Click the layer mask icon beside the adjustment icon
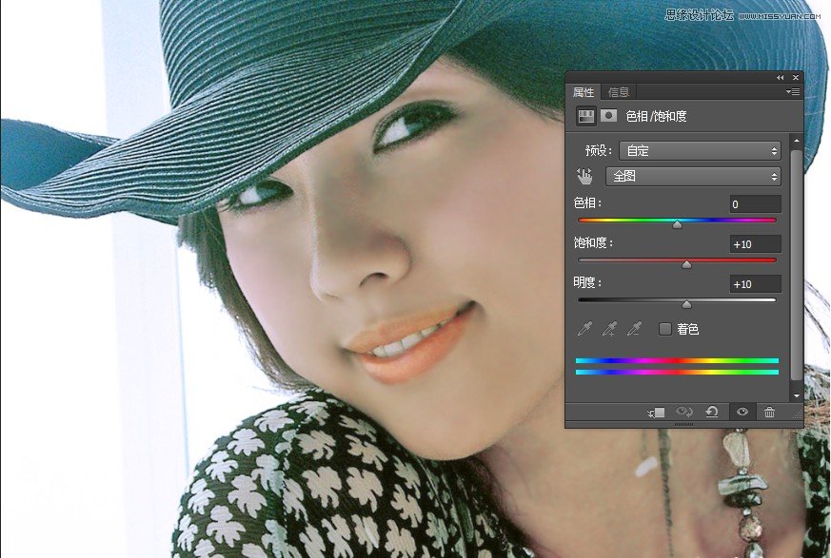This screenshot has height=558, width=831. (x=609, y=114)
